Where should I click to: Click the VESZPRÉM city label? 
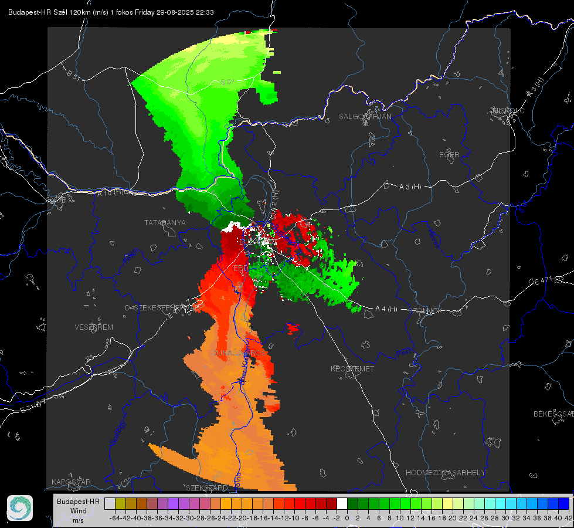pos(94,327)
